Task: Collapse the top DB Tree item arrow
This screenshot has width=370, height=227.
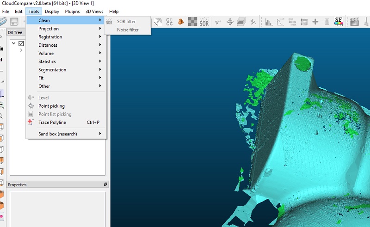Action: pos(14,43)
